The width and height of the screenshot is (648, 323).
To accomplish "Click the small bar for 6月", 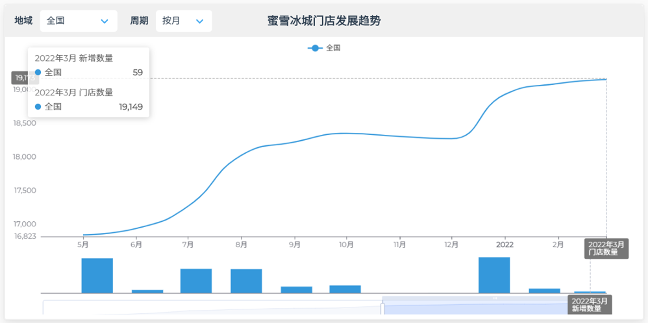I will tap(147, 291).
